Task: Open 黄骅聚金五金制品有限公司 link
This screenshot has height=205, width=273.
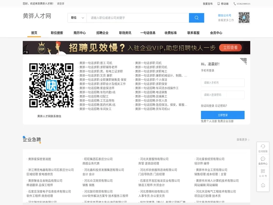Action: pyautogui.click(x=45, y=181)
